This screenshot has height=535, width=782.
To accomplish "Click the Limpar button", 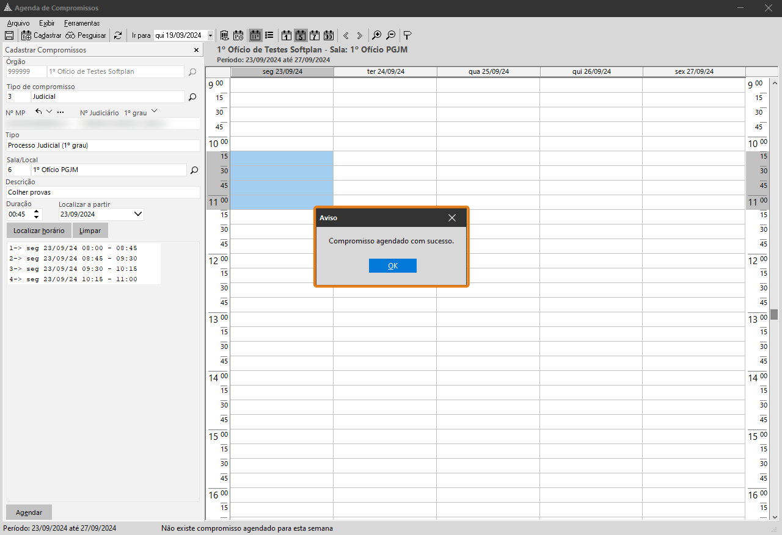I will coord(90,231).
